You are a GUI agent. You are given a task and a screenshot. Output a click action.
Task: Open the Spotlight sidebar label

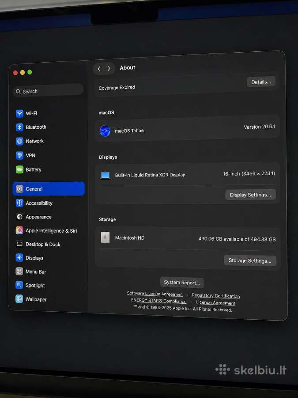click(35, 286)
